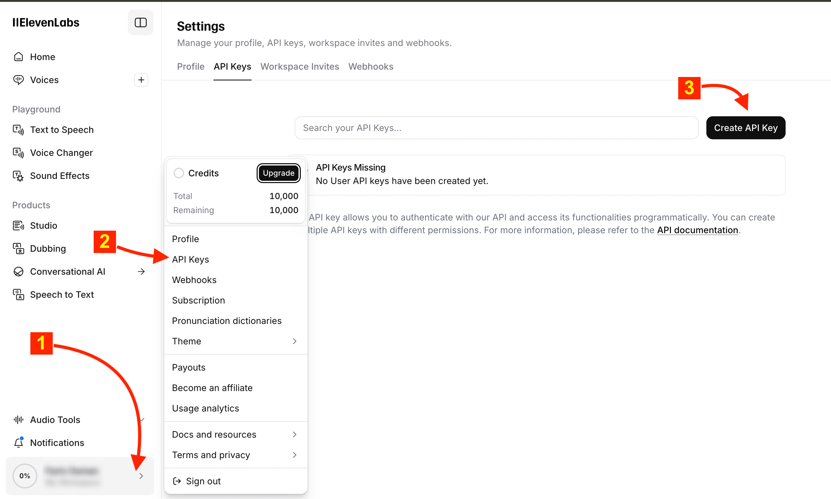Open Speech to Text
831x499 pixels.
pos(62,295)
